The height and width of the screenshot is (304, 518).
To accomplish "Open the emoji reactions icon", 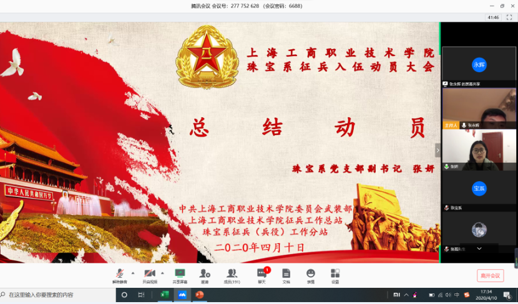I will coord(310,274).
